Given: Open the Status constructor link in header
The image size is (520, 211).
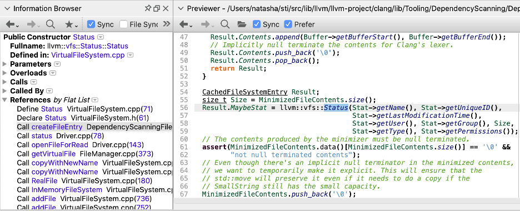Looking at the screenshot, I should click(x=83, y=37).
